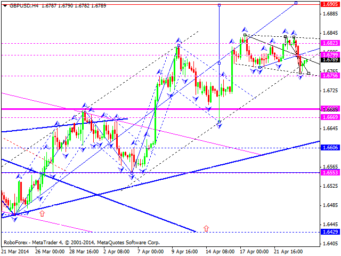The width and height of the screenshot is (341, 256).
Task: Click the magenta 1.6823 price label
Action: point(330,43)
